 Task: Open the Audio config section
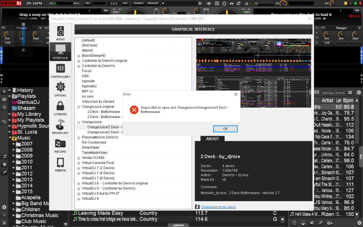tap(60, 33)
